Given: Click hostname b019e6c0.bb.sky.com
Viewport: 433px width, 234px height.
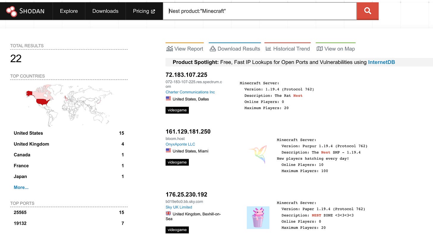Looking at the screenshot, I should click(184, 201).
